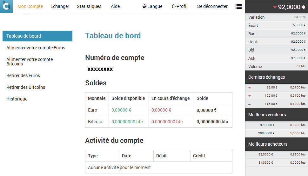Go to Retirer des Euros
Viewport: 308px width, 176px height.
coord(23,76)
